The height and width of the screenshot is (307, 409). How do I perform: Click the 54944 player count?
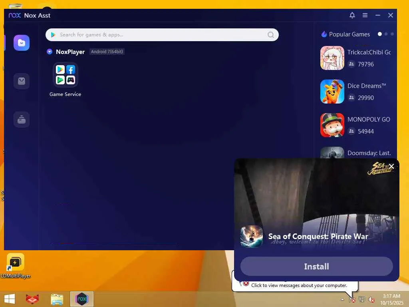(366, 131)
